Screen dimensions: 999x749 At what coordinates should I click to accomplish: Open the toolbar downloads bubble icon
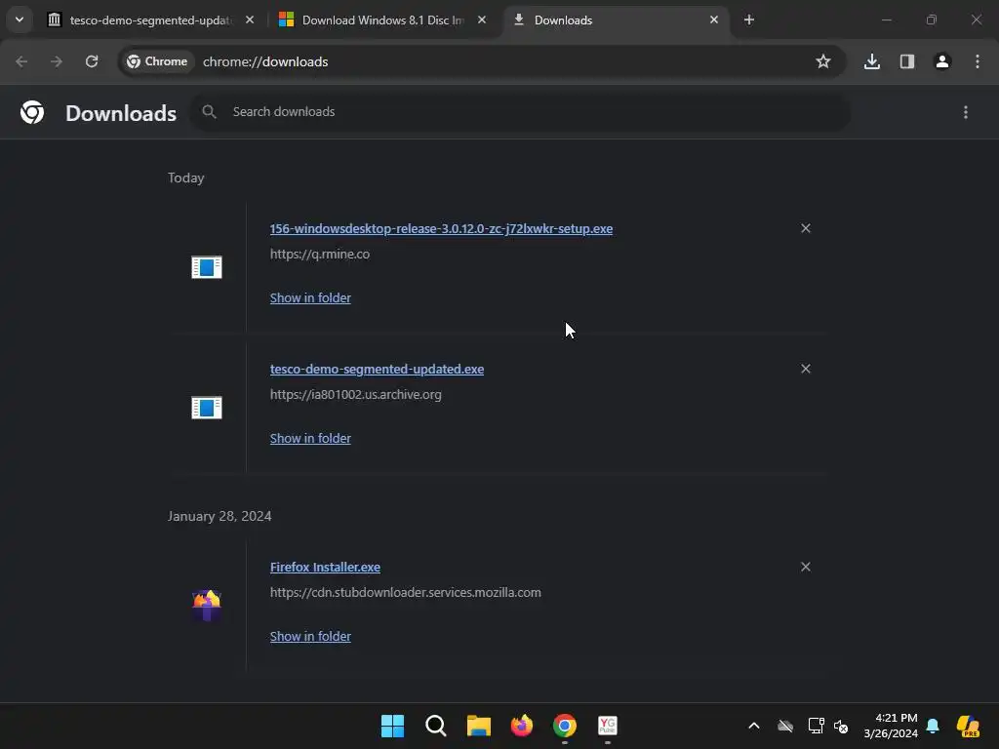coord(872,61)
